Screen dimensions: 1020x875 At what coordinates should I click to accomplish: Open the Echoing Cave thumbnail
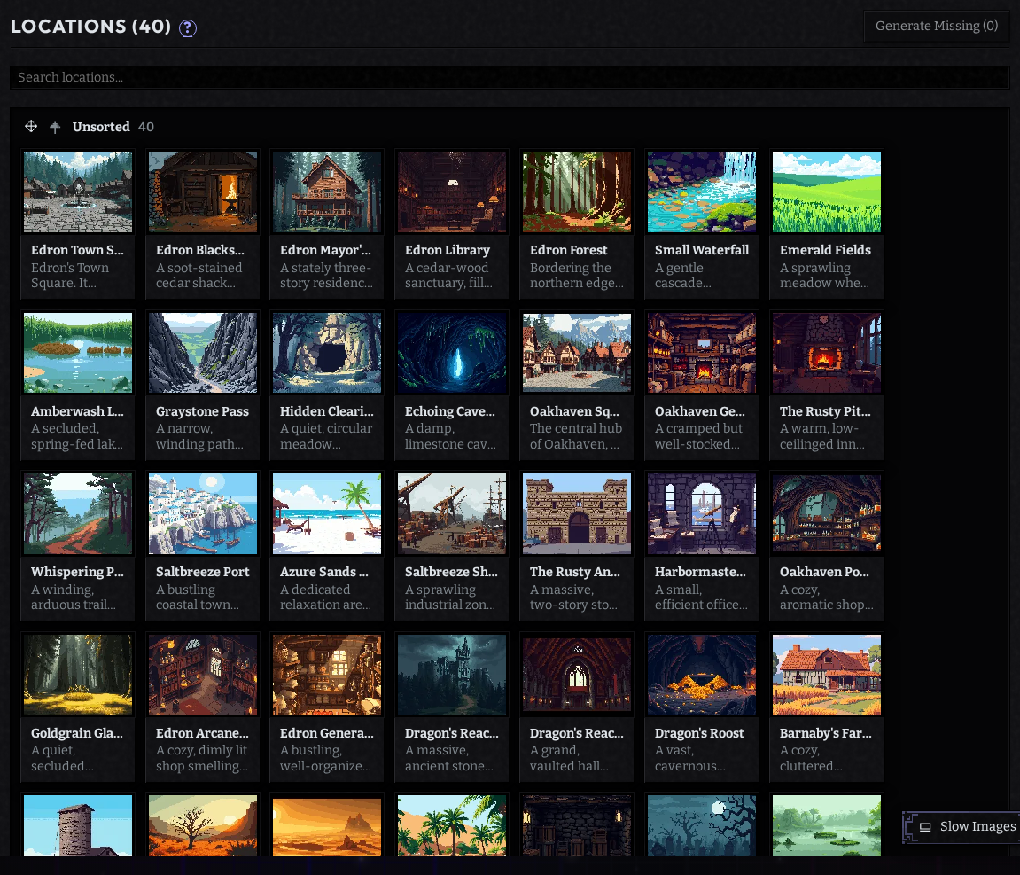(x=452, y=353)
